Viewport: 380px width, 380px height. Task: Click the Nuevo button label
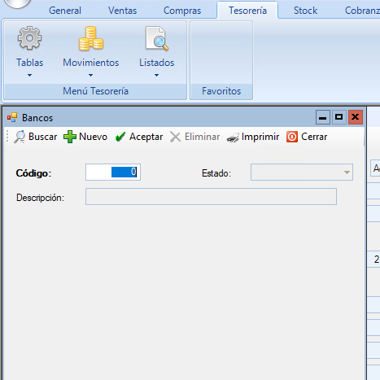93,137
